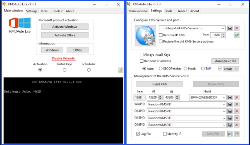The width and height of the screenshot is (250, 145).
Task: Open the Tools 2 tab in the right window
Action: (182, 11)
